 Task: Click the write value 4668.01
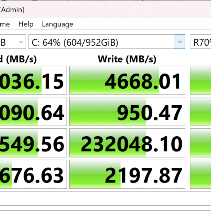point(127,80)
